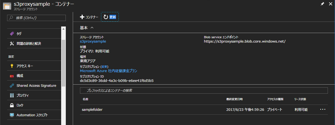This screenshot has width=335, height=125.
Task: Click the Shared Access Signature link icon
Action: (x=12, y=85)
